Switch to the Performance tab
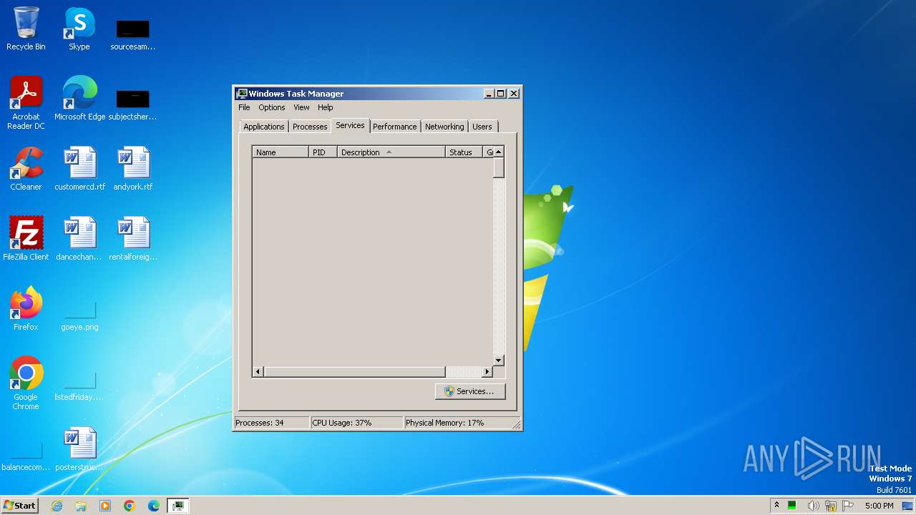The width and height of the screenshot is (916, 515). point(394,127)
